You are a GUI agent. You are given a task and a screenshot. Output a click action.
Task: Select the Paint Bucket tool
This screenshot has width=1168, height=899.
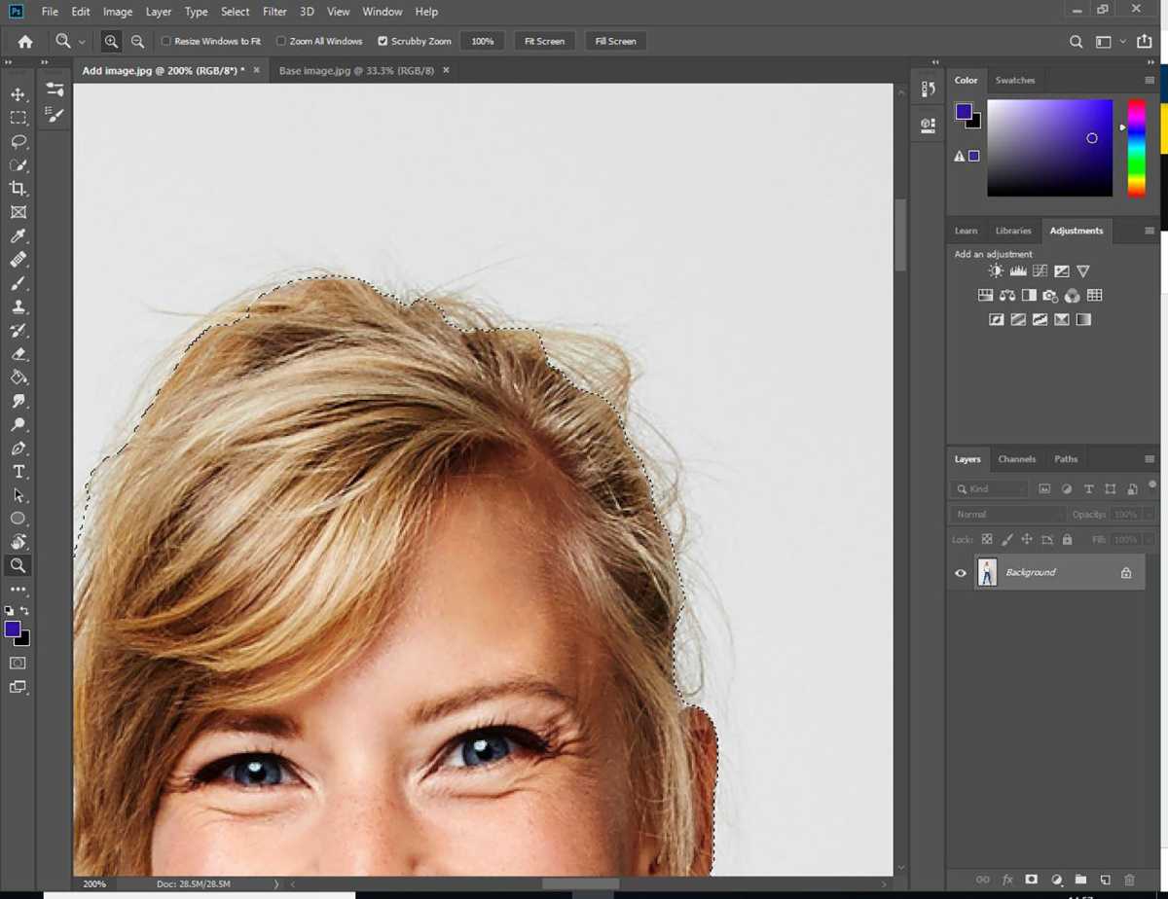tap(18, 378)
